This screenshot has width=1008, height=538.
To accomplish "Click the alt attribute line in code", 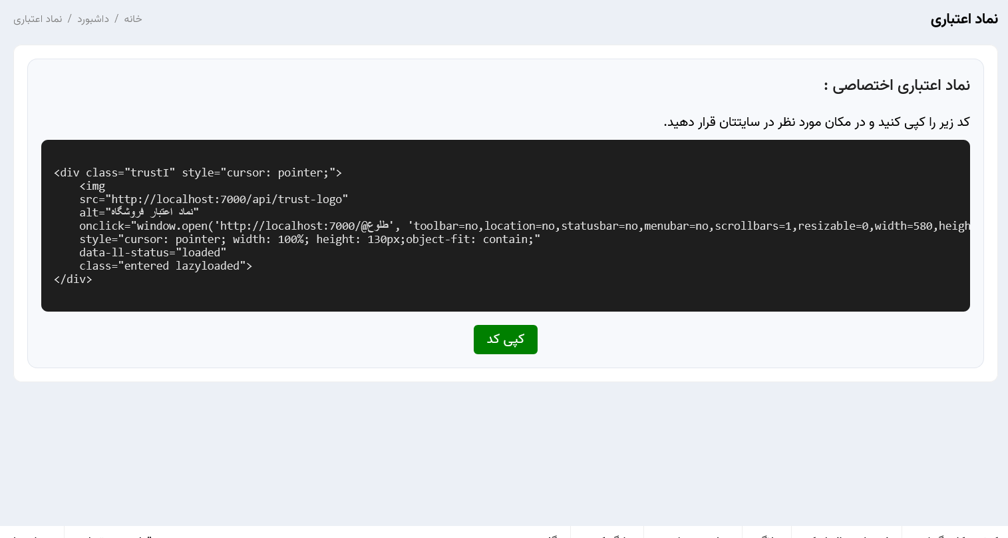I will [x=139, y=213].
